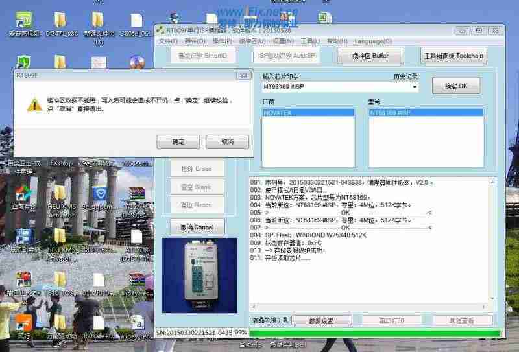This screenshot has width=519, height=352.
Task: Click the 擦除 Erase button
Action: (x=197, y=169)
